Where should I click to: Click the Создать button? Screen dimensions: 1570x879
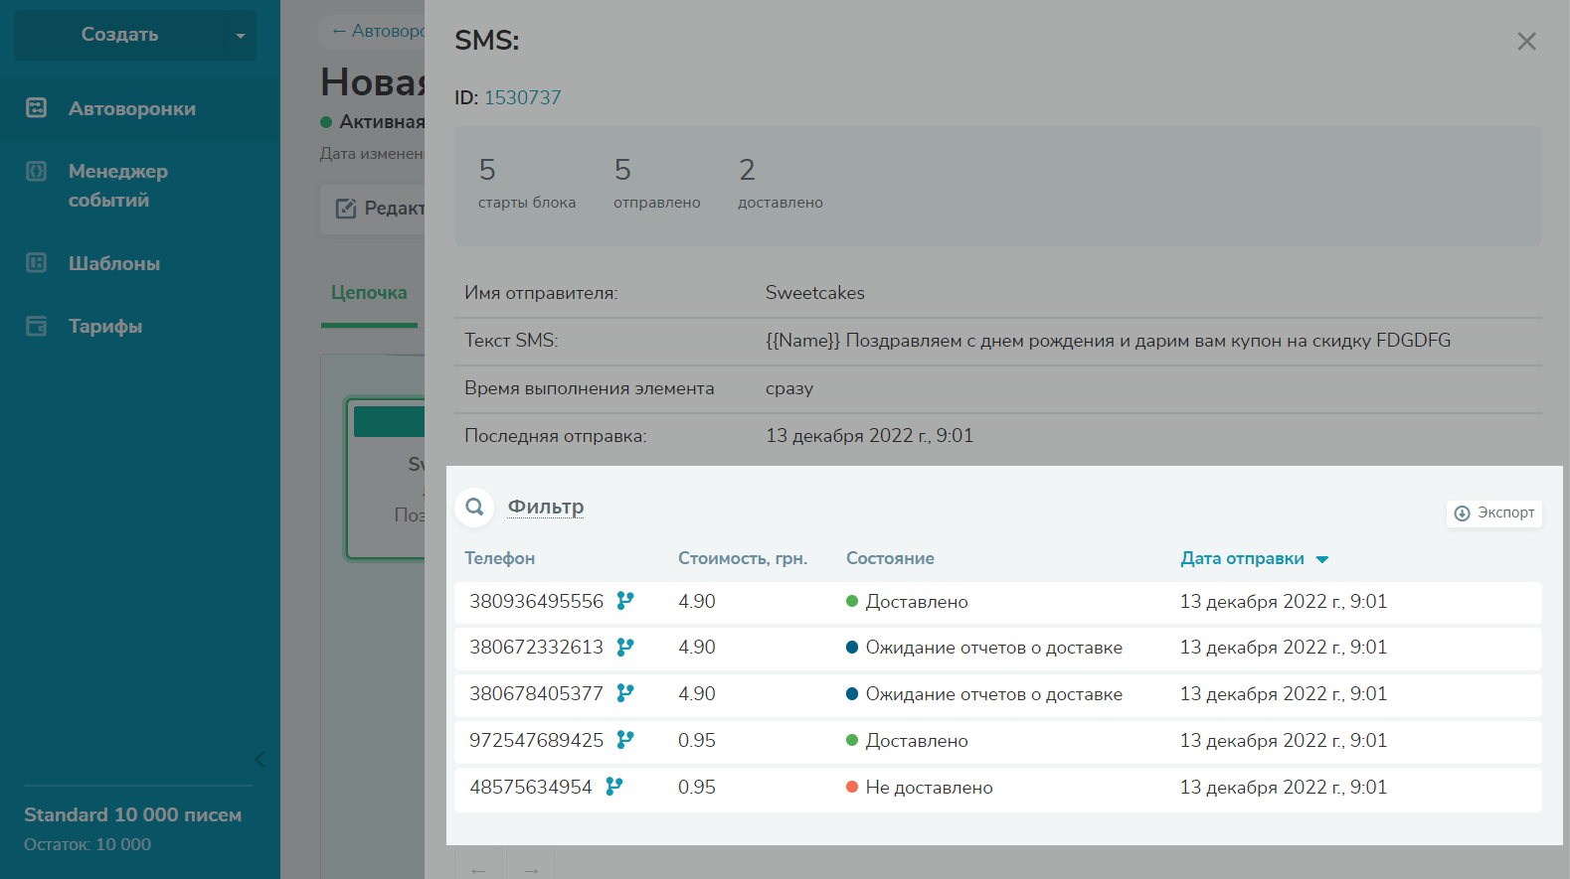[x=119, y=35]
